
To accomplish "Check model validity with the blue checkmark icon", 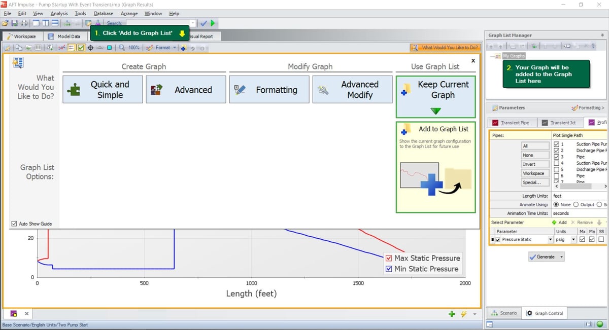I will 204,23.
